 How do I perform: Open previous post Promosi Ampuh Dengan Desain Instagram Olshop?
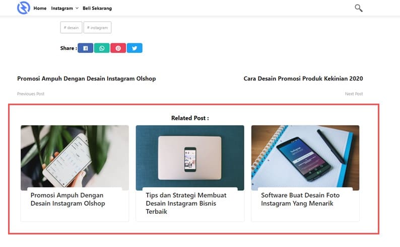click(87, 78)
